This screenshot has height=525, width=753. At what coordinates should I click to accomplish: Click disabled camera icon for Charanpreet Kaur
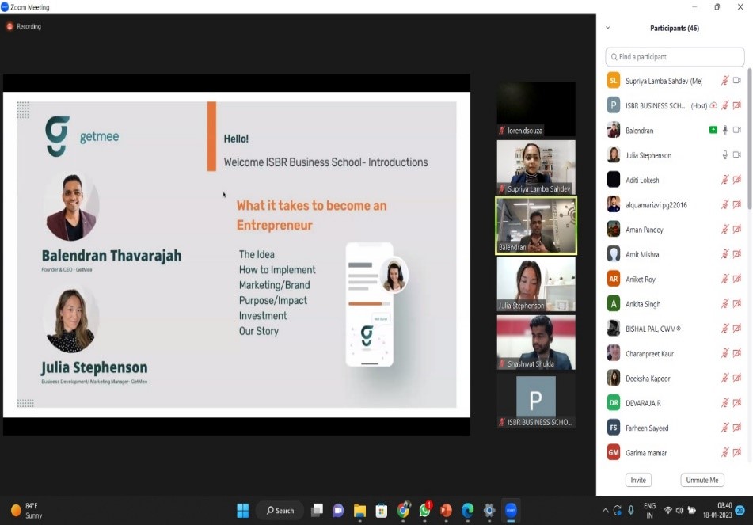pos(737,353)
